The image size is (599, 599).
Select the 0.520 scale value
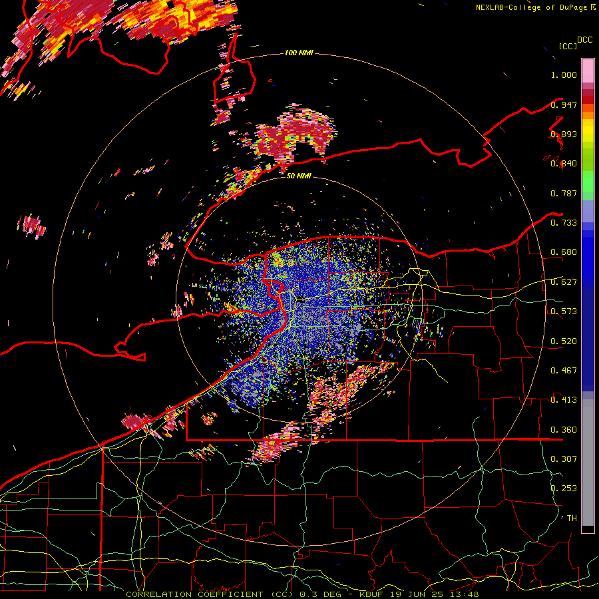[x=564, y=341]
